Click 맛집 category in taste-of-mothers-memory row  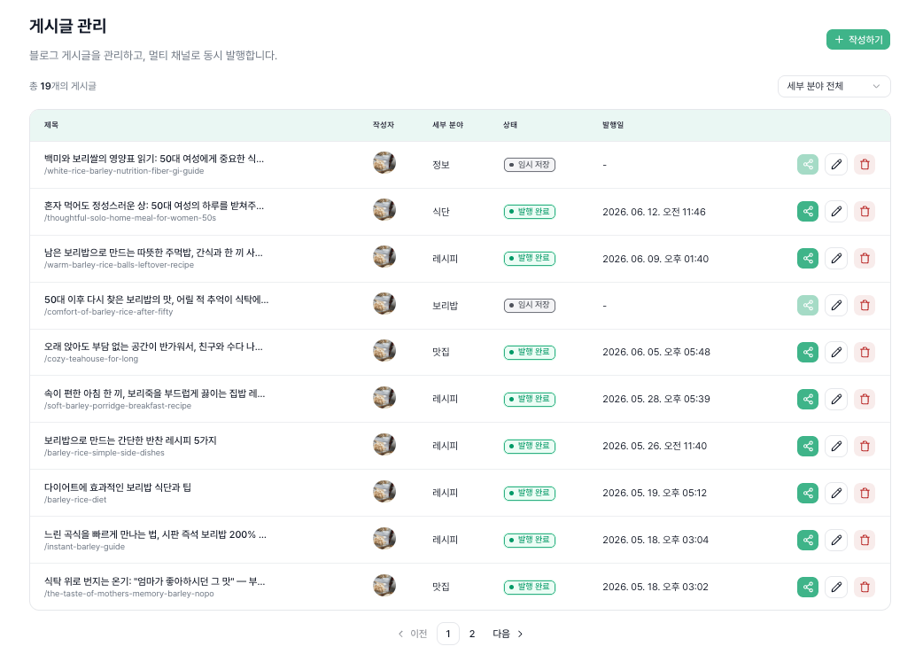(441, 587)
